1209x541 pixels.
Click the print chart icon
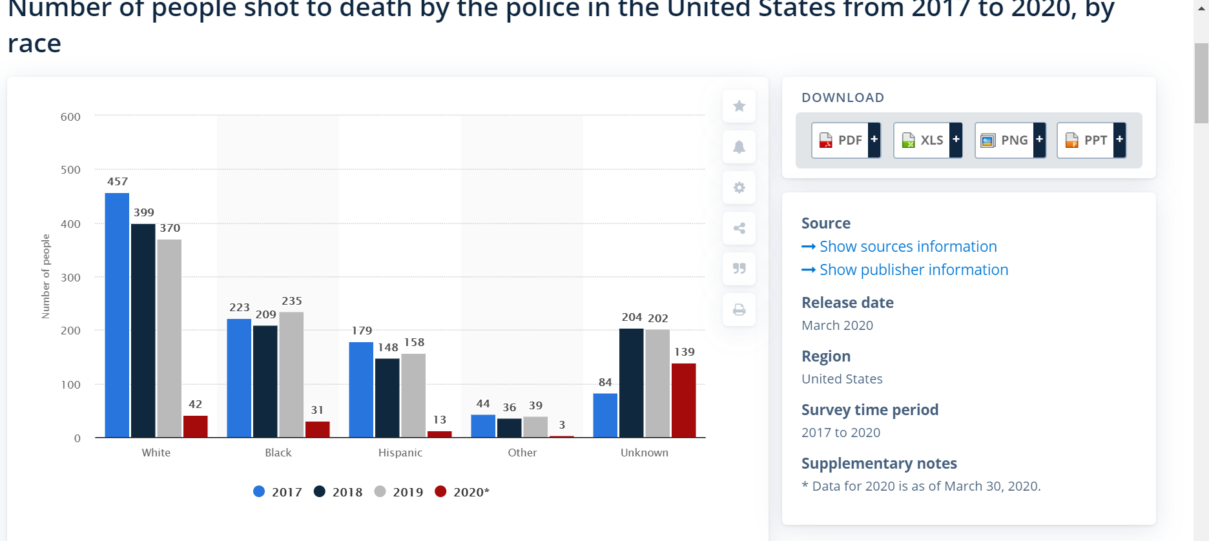(x=739, y=310)
